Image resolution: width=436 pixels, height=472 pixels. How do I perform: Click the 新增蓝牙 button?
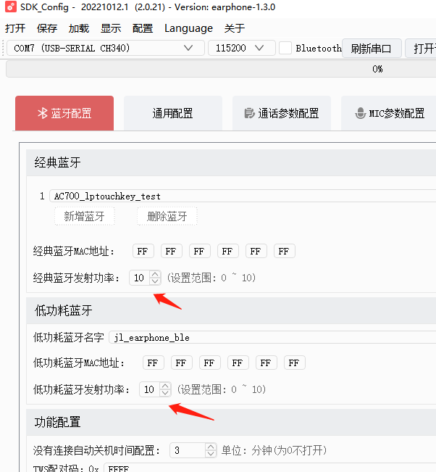coord(85,216)
